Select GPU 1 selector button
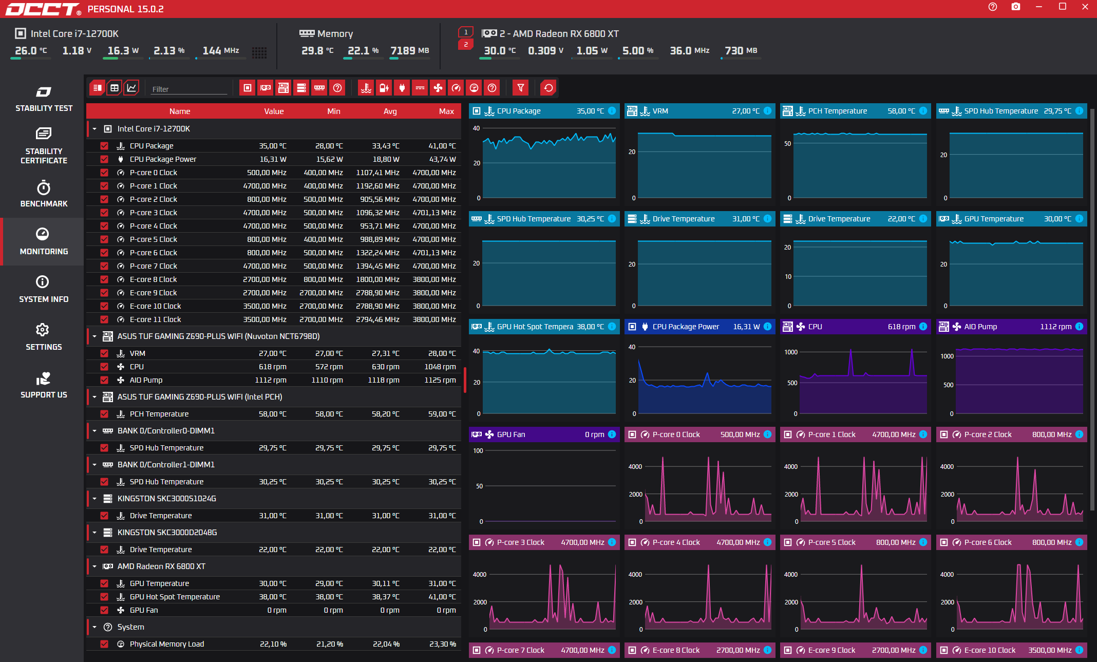 pos(465,32)
